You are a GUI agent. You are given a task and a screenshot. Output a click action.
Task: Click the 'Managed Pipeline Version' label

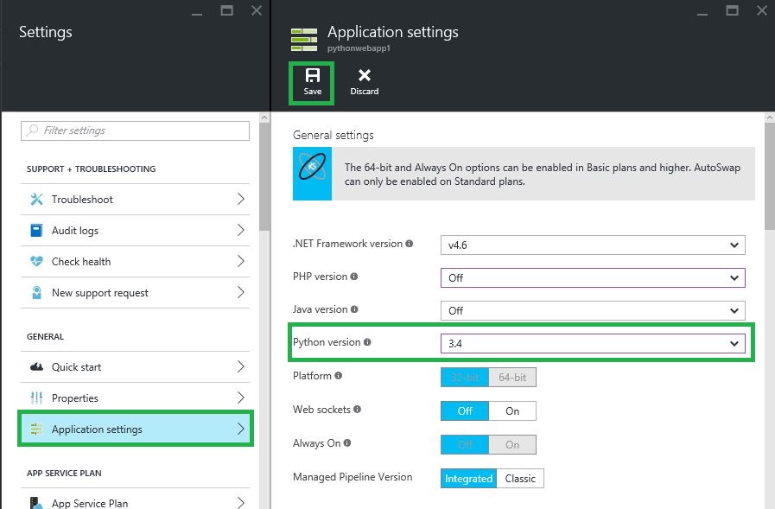coord(353,477)
